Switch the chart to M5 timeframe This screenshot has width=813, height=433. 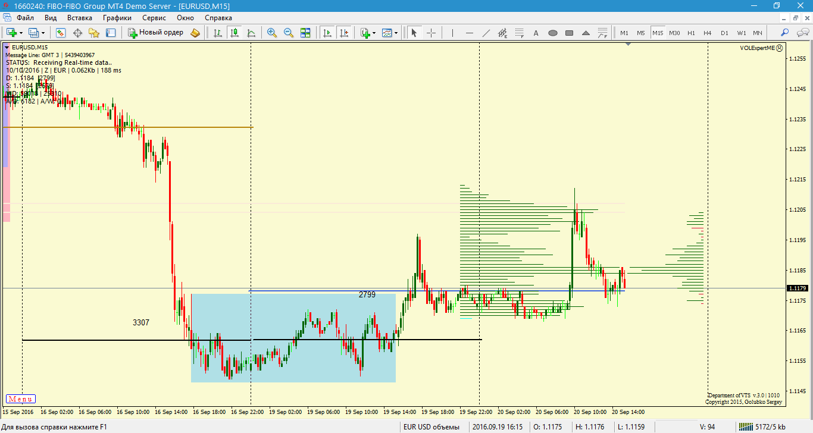(641, 33)
